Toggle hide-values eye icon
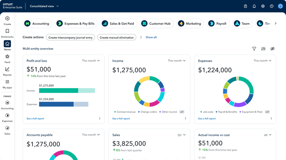 pos(273,49)
